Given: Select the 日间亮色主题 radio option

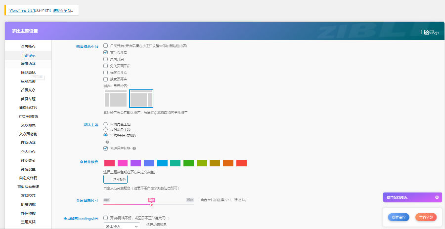Looking at the screenshot, I should pyautogui.click(x=106, y=124).
